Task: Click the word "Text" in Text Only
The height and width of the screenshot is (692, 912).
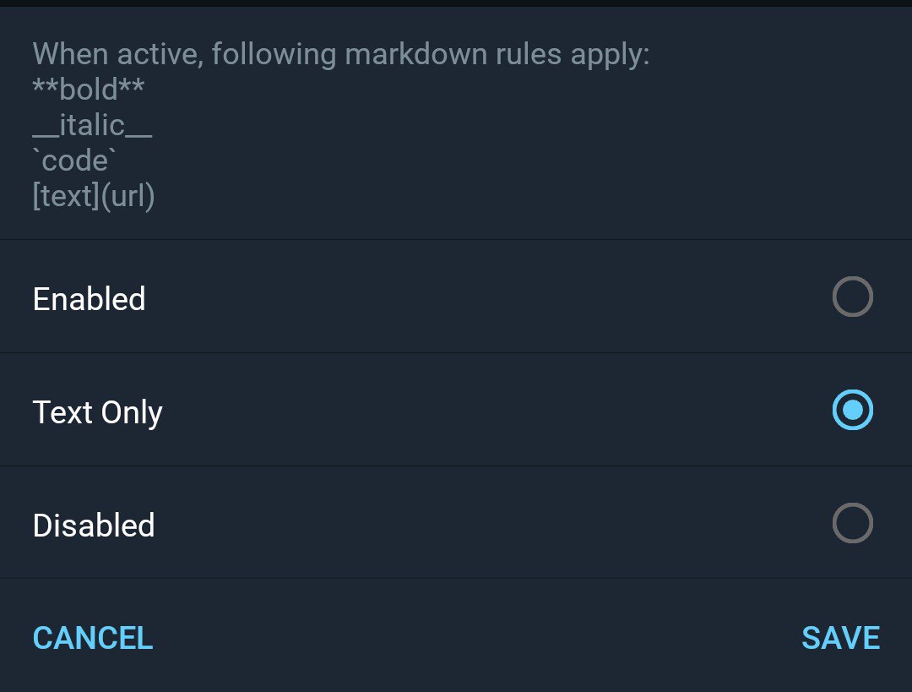Action: pos(62,412)
